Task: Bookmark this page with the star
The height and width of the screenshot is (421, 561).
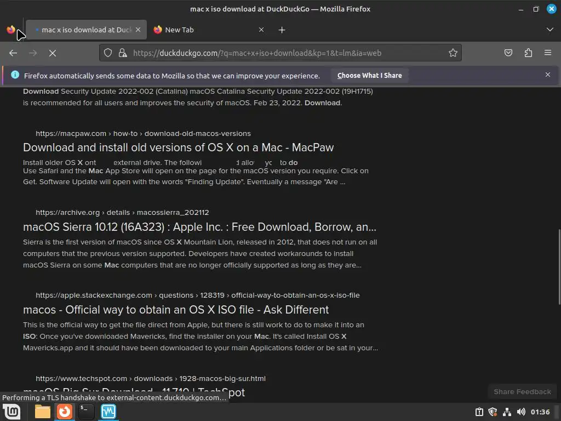Action: [x=453, y=53]
